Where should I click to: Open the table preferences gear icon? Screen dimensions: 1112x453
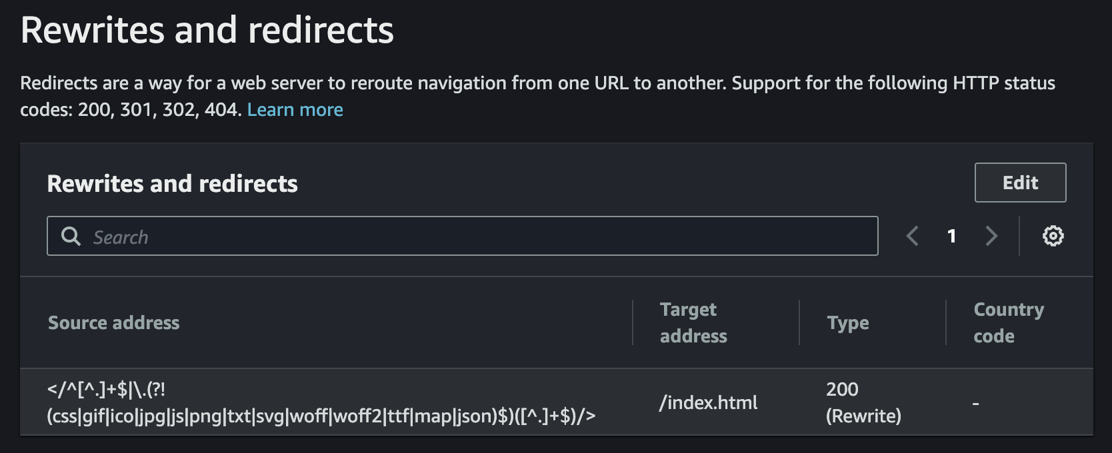(x=1053, y=236)
